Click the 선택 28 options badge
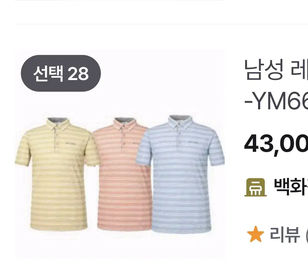 61,73
